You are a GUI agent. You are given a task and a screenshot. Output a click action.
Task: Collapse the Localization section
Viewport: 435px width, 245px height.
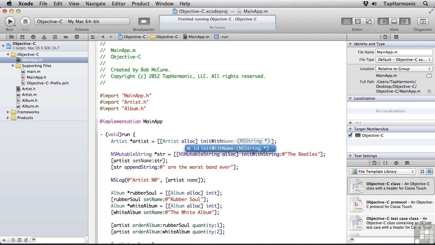coord(350,98)
